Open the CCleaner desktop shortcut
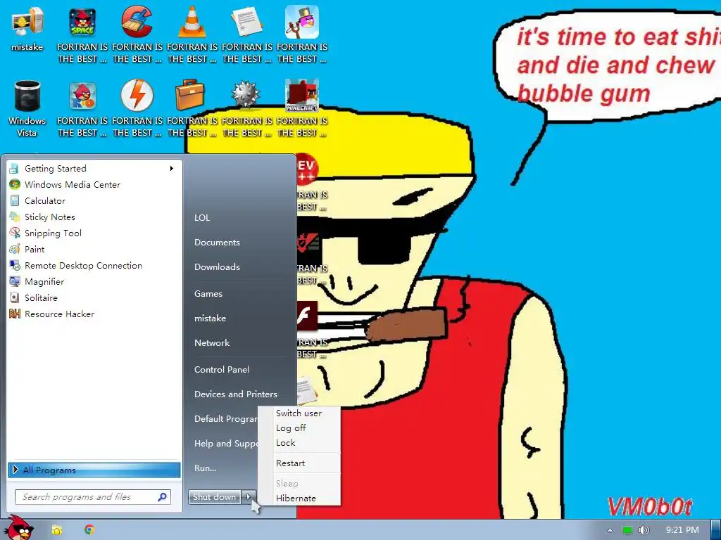 click(x=137, y=22)
